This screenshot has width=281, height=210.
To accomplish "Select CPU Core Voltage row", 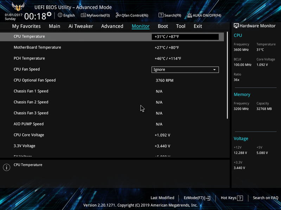I will click(x=112, y=135).
